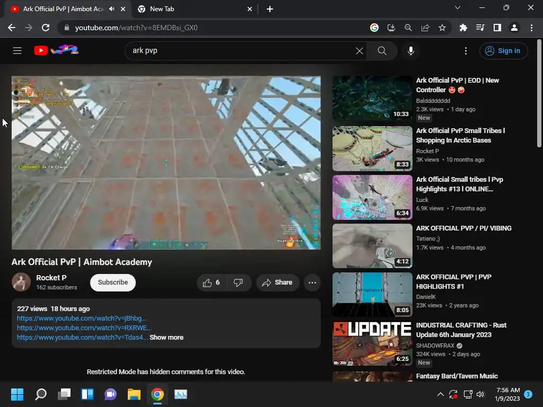Clear the search box with X icon

pyautogui.click(x=360, y=51)
